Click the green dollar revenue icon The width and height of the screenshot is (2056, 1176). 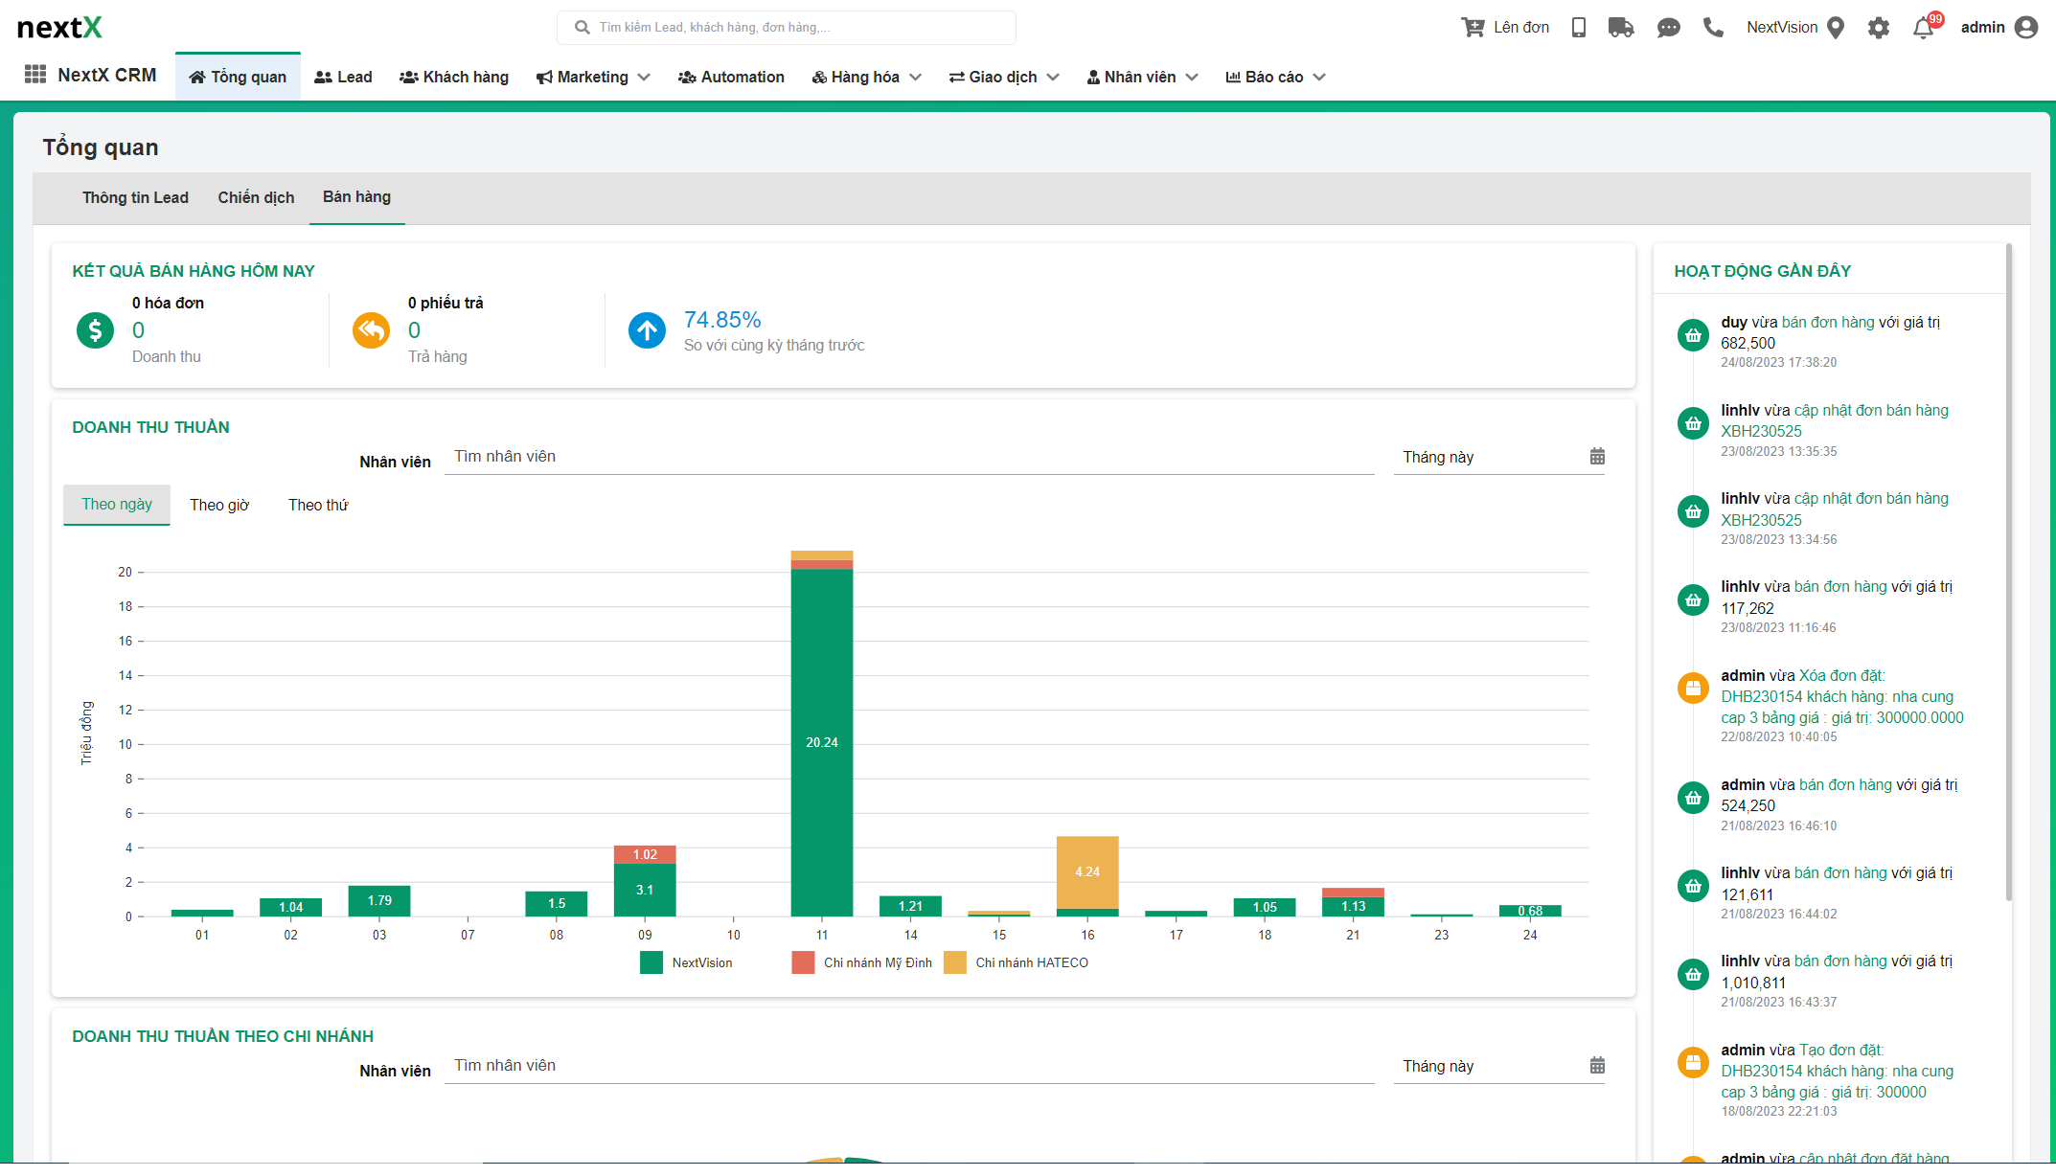[95, 330]
